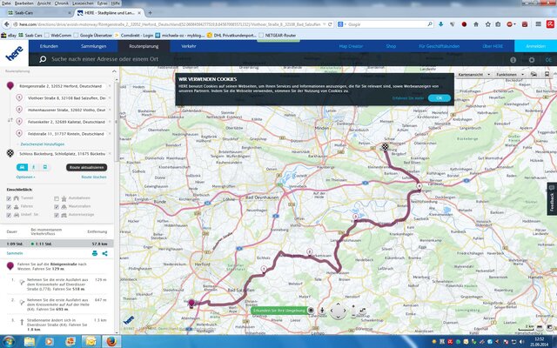Click the Firefox downloads arrow icon

(x=441, y=24)
